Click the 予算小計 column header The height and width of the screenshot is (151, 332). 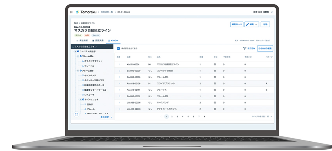pos(248,57)
